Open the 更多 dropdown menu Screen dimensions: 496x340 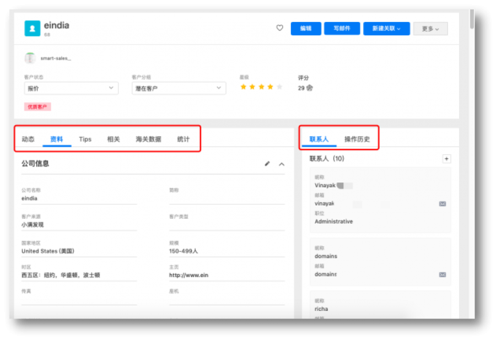point(430,29)
